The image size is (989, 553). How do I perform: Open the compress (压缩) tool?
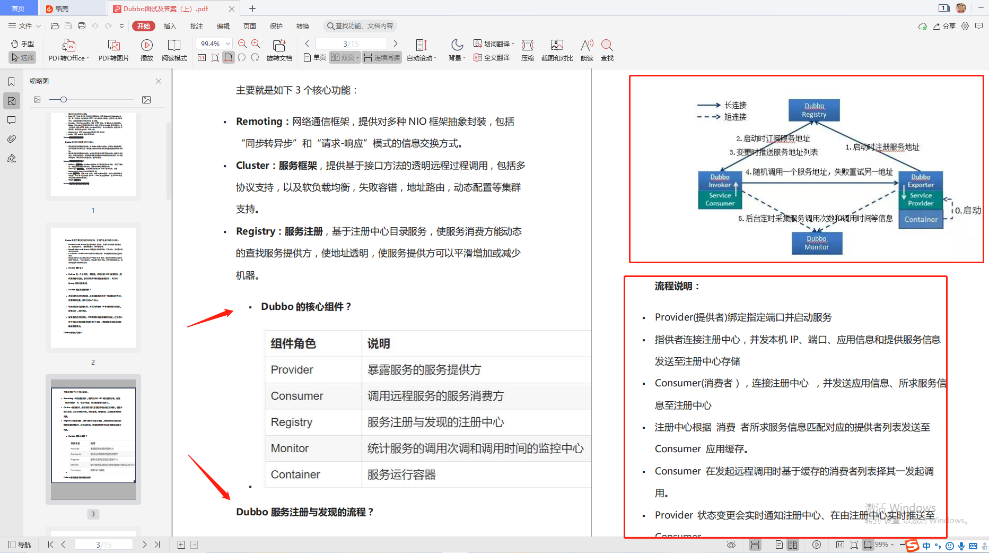(528, 50)
